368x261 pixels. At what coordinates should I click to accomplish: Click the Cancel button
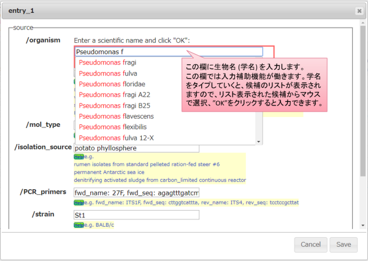[310, 244]
